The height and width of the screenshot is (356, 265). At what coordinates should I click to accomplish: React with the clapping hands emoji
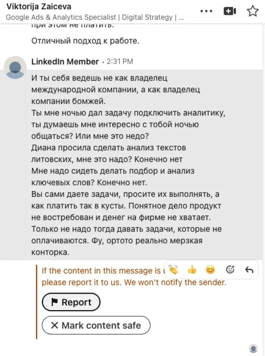click(x=173, y=270)
